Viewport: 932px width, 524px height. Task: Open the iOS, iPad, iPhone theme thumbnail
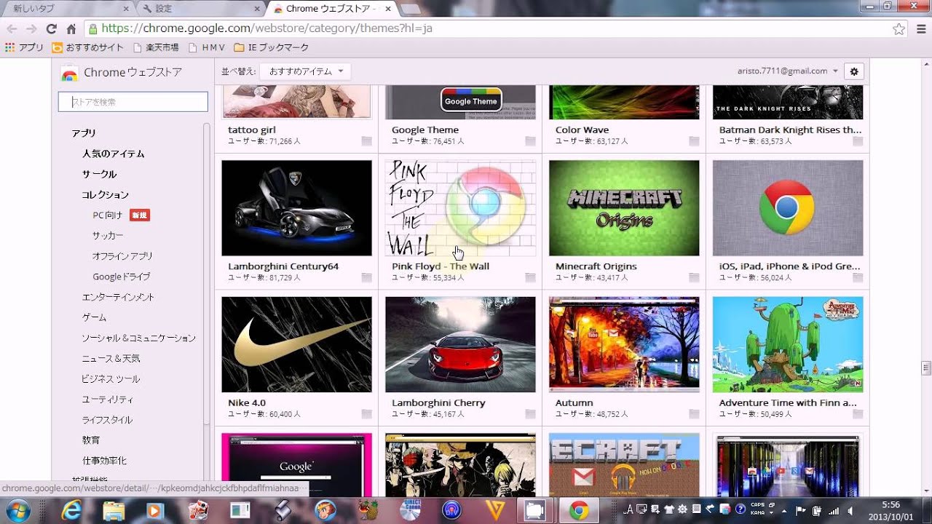[788, 208]
